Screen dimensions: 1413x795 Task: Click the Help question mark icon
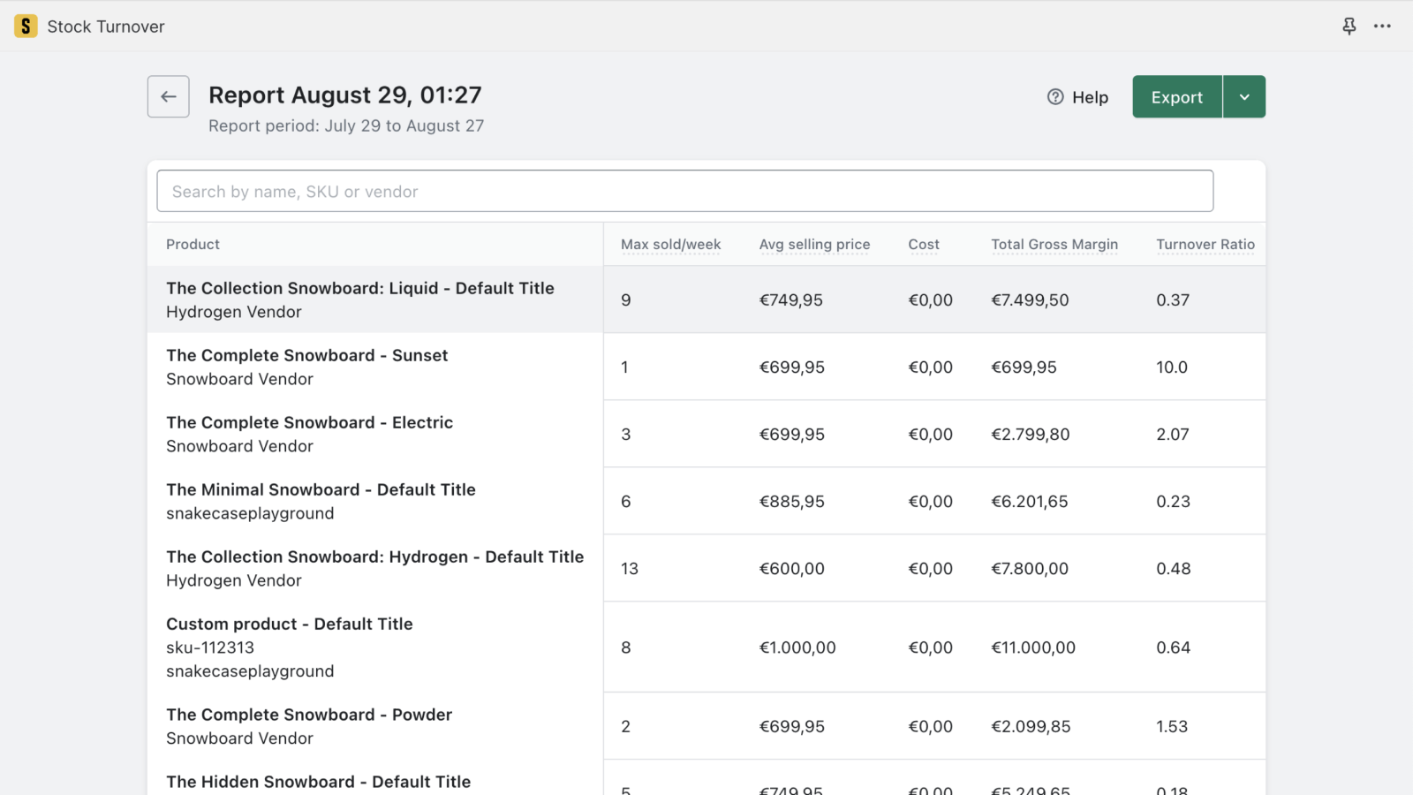point(1055,97)
